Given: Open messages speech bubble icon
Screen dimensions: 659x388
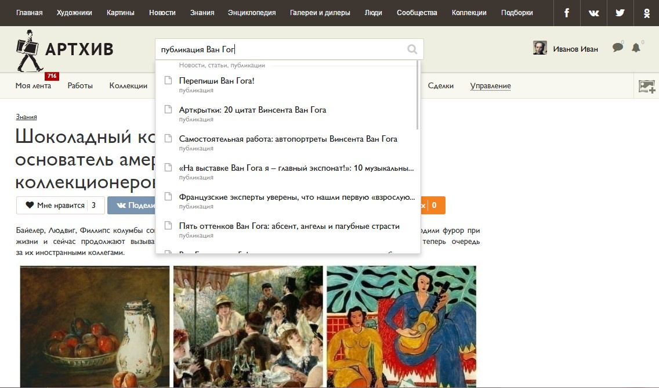Looking at the screenshot, I should click(x=618, y=48).
